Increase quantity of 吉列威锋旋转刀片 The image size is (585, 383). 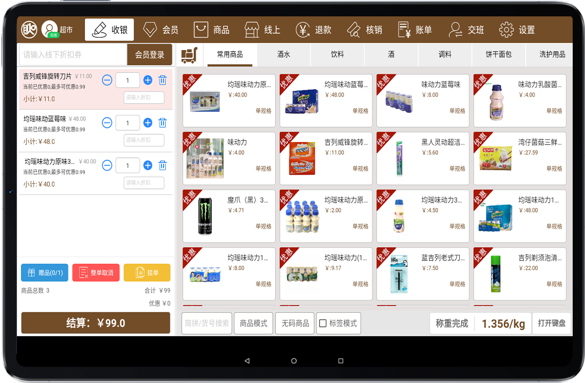pyautogui.click(x=148, y=80)
